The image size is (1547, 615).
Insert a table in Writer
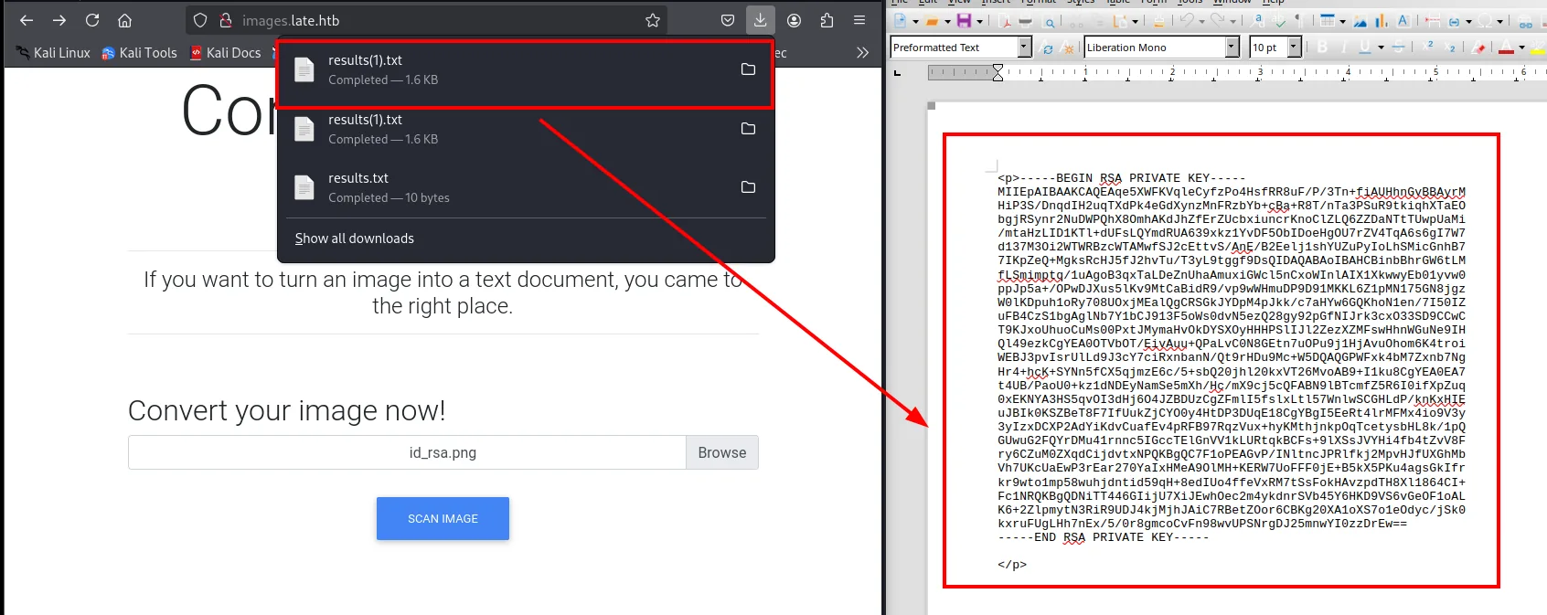coord(1328,21)
